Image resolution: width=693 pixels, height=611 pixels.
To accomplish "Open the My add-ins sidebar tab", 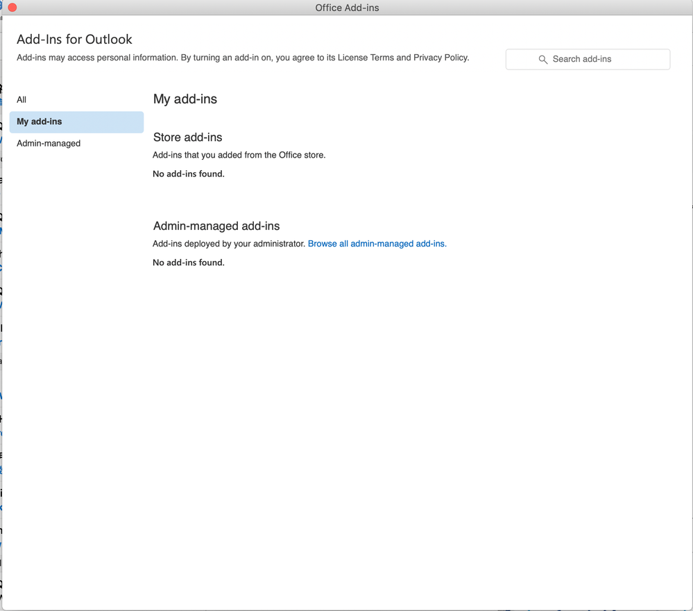I will (x=76, y=122).
